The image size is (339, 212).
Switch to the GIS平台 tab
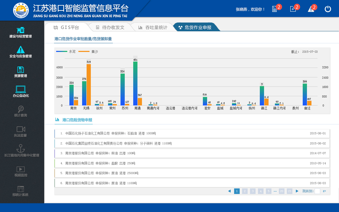tap(66, 27)
